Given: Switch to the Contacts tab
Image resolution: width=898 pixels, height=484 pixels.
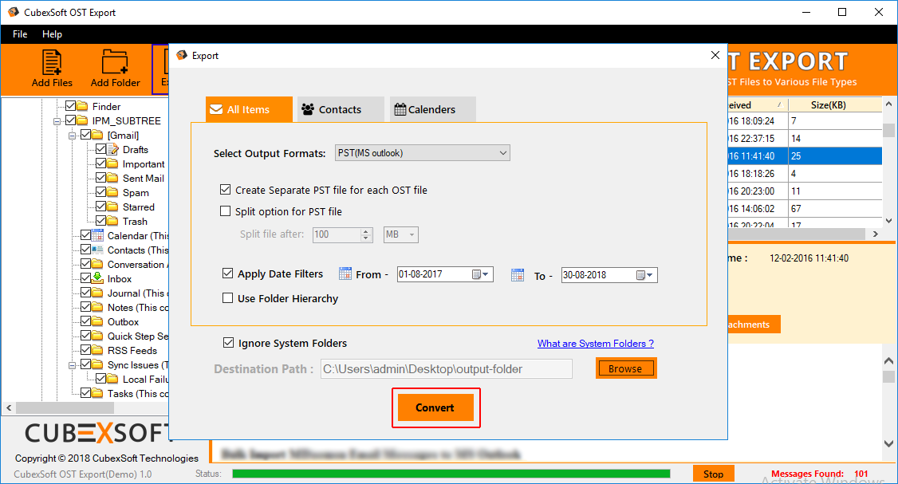Looking at the screenshot, I should 341,108.
